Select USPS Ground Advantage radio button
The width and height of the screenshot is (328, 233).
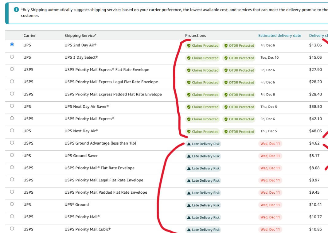coord(12,143)
